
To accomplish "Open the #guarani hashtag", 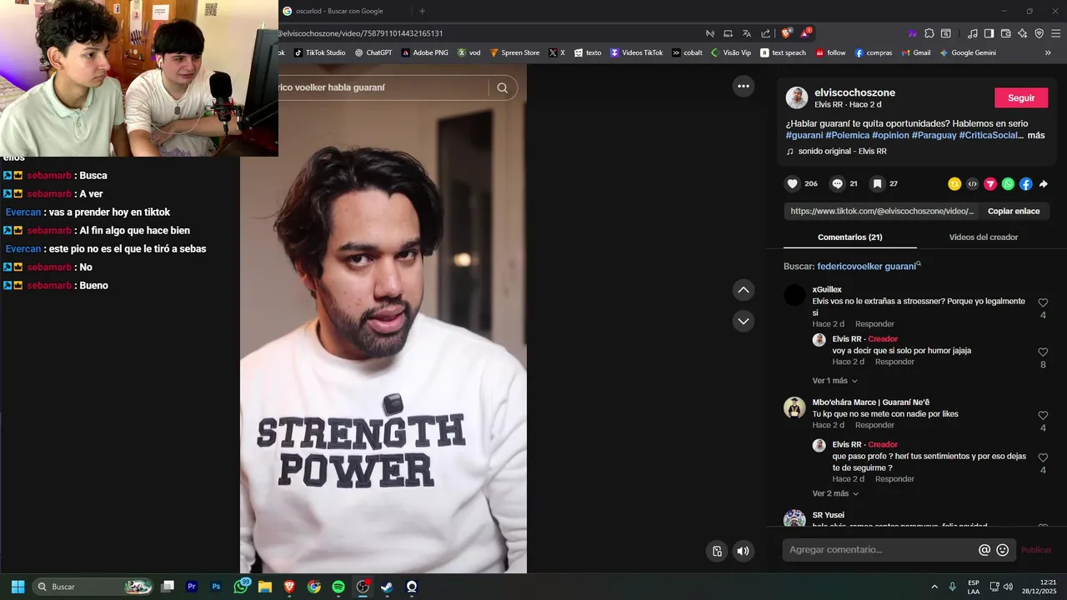I will click(804, 135).
